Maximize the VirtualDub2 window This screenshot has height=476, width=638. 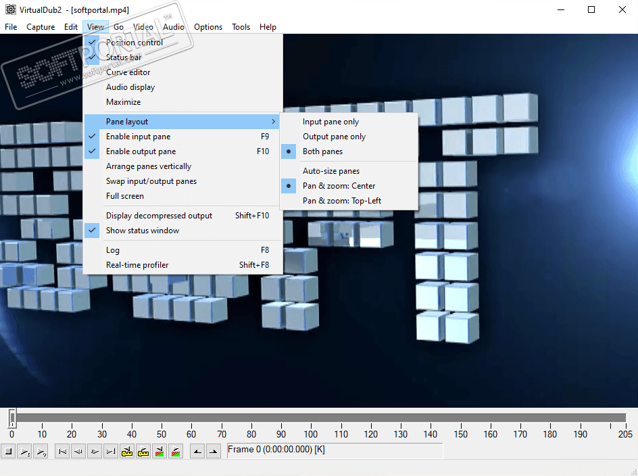[591, 9]
